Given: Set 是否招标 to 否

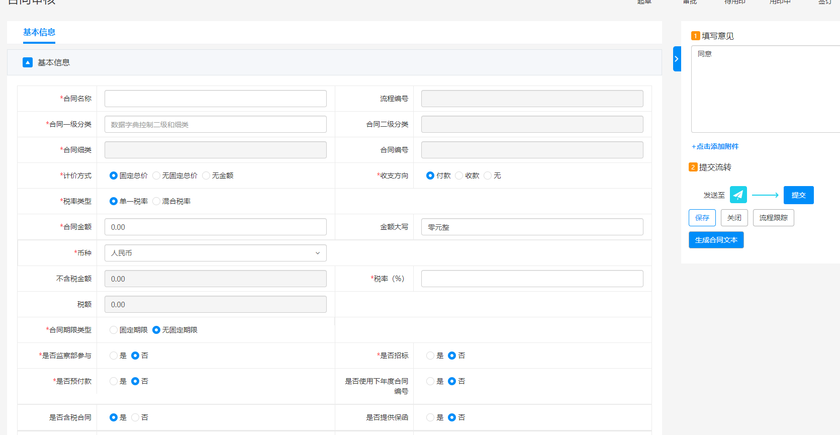Looking at the screenshot, I should [452, 356].
